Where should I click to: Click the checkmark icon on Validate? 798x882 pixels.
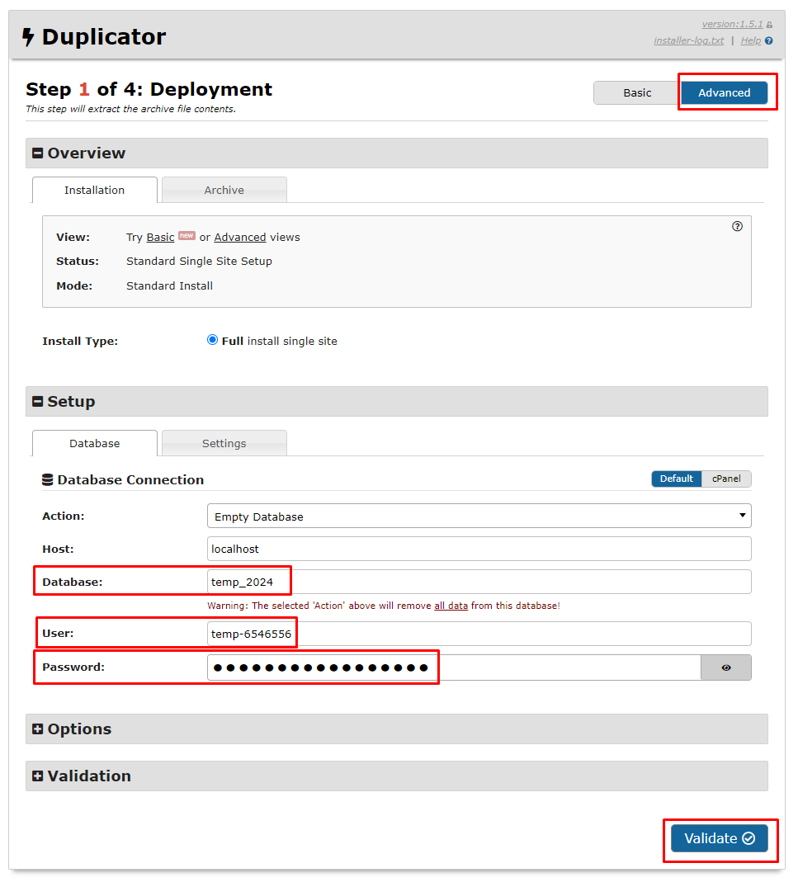(748, 838)
